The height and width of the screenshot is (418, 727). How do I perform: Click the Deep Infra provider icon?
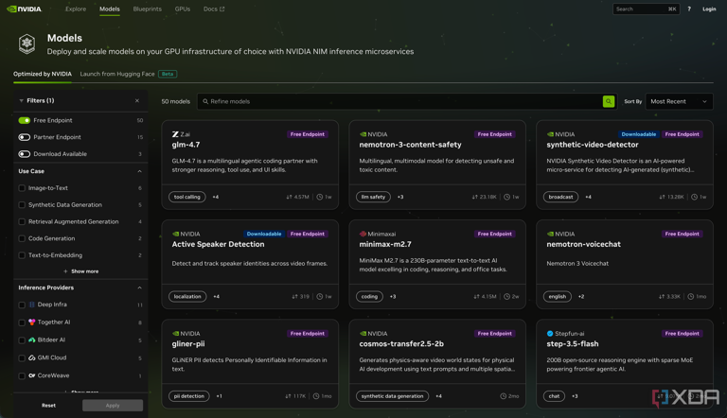(32, 305)
